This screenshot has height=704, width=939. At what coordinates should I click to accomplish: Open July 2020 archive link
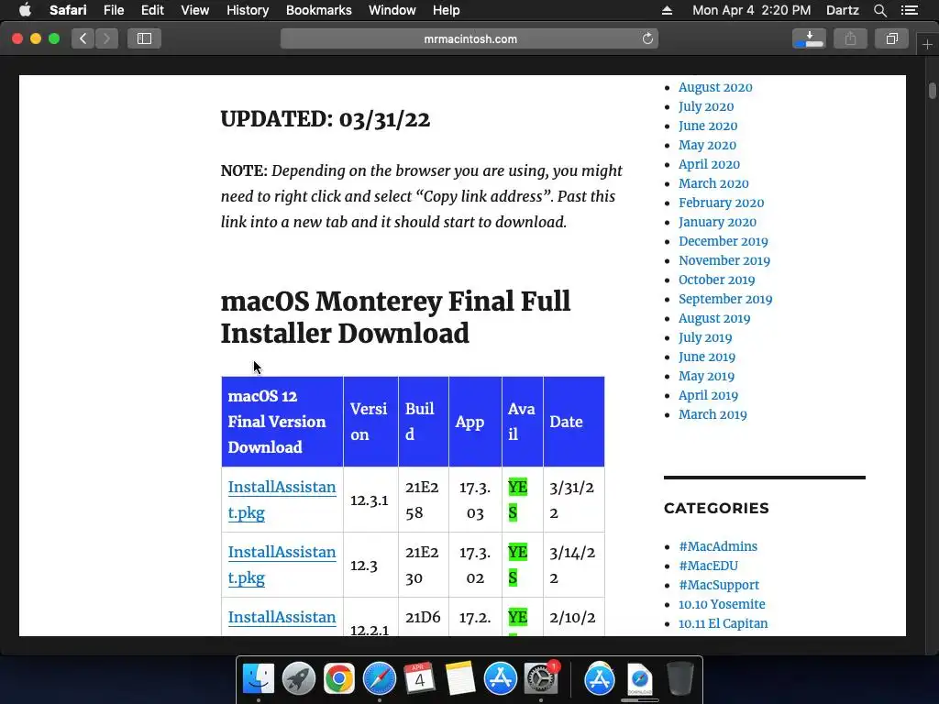pos(706,106)
